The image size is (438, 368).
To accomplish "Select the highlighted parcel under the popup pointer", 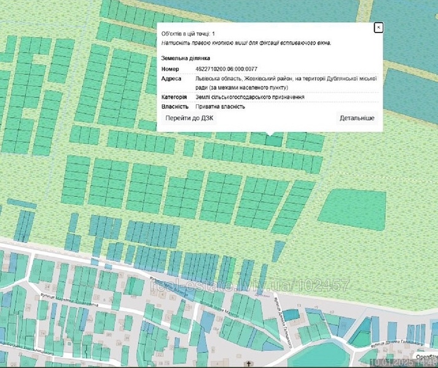I will 274,140.
